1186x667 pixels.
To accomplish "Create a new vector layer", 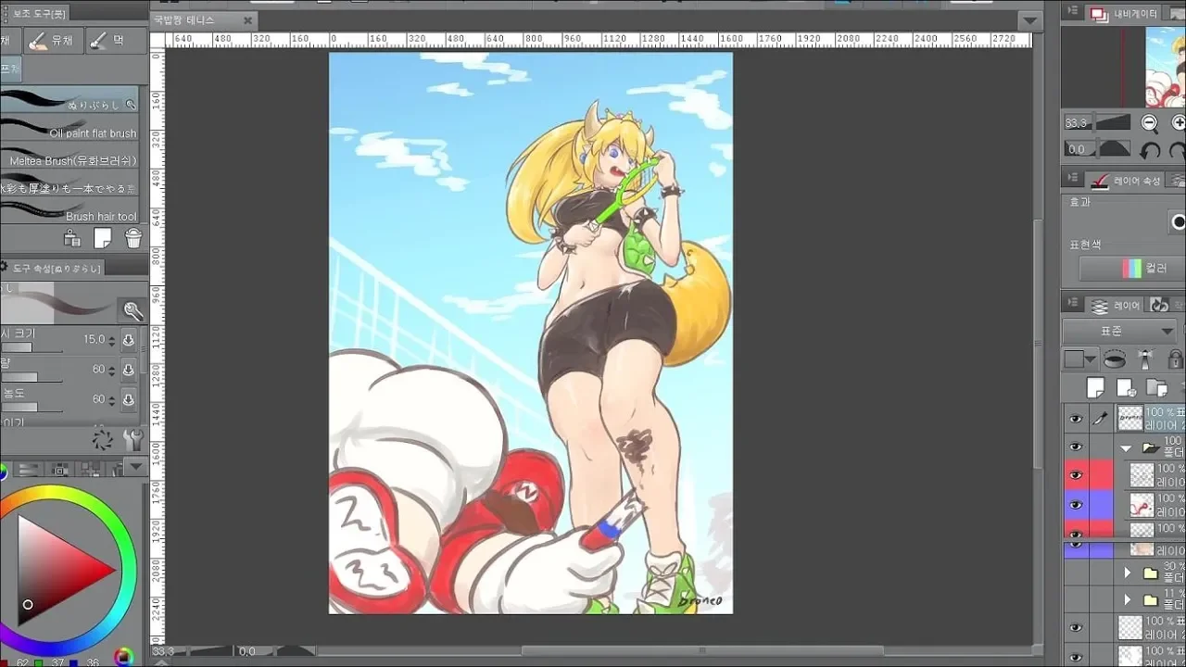I will (1127, 388).
